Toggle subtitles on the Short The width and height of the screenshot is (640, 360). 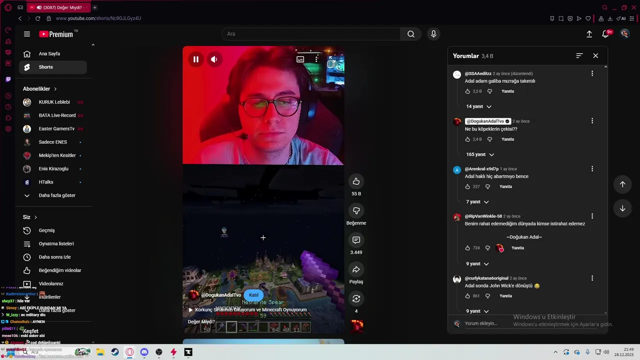(x=300, y=59)
